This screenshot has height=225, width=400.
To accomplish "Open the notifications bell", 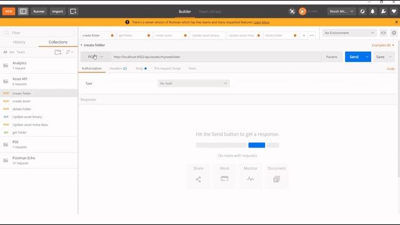I will 372,11.
